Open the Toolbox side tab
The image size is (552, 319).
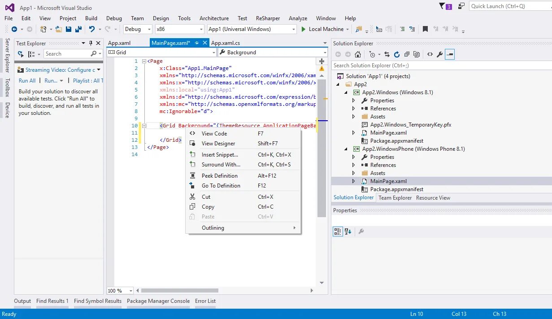coord(7,87)
